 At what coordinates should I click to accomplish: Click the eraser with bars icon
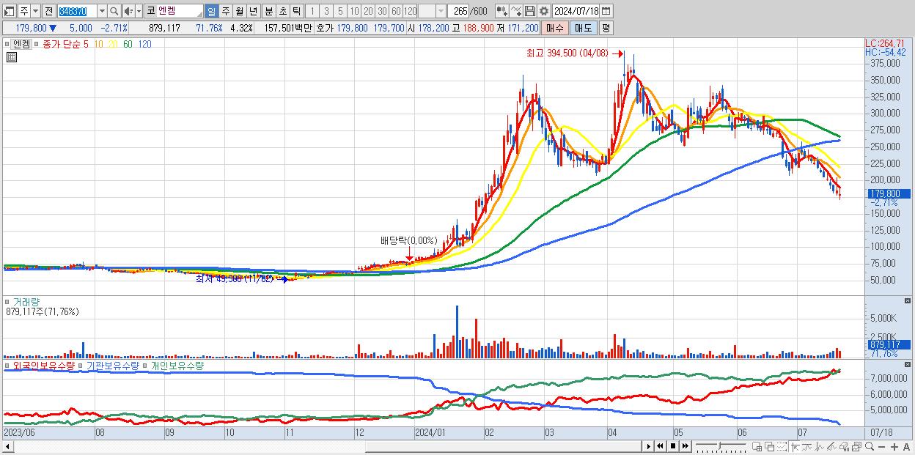pyautogui.click(x=845, y=446)
